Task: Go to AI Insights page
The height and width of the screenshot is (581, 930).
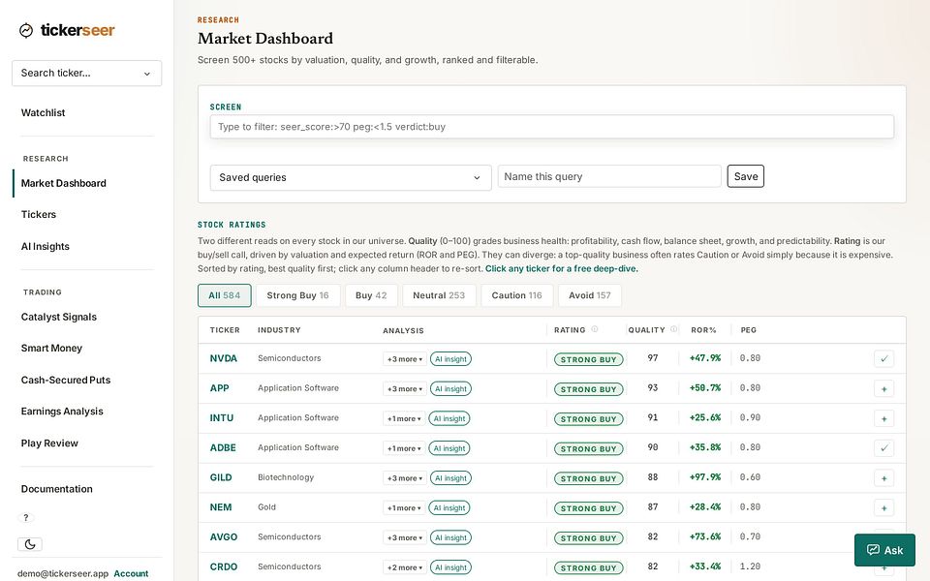Action: coord(46,246)
